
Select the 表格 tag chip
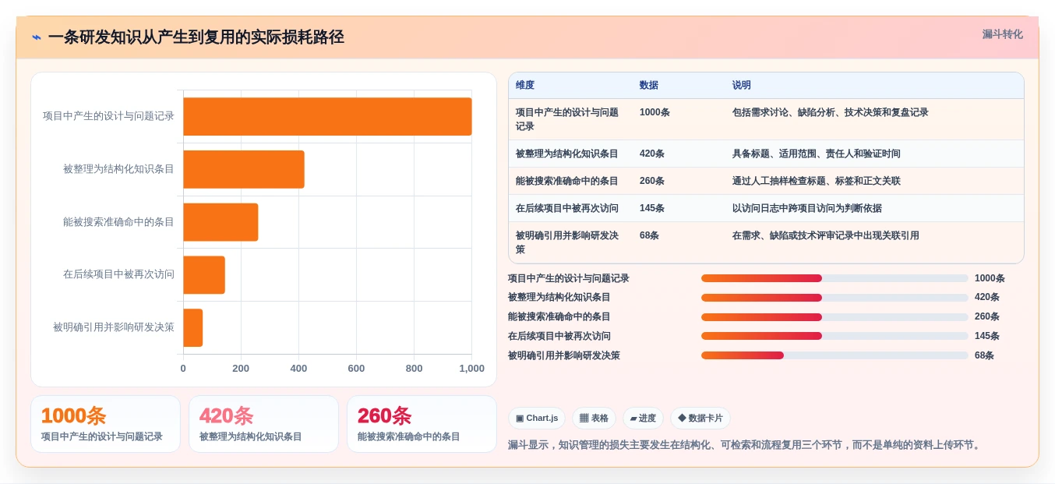[594, 419]
